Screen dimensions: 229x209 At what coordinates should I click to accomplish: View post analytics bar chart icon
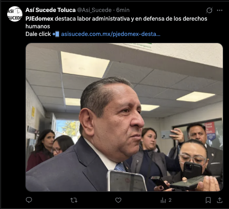click(x=163, y=200)
